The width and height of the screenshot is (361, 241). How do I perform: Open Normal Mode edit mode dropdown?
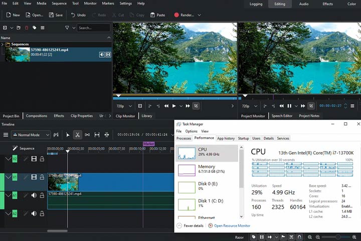(31, 135)
